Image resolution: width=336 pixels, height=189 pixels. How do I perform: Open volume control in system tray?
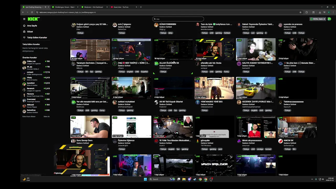coord(323,179)
